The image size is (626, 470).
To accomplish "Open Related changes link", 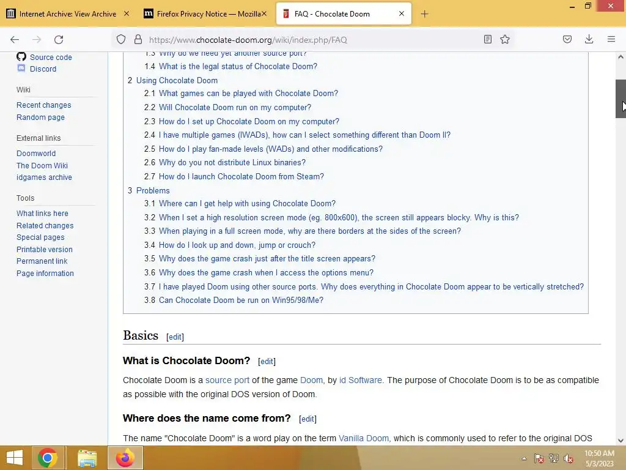I will pyautogui.click(x=45, y=225).
